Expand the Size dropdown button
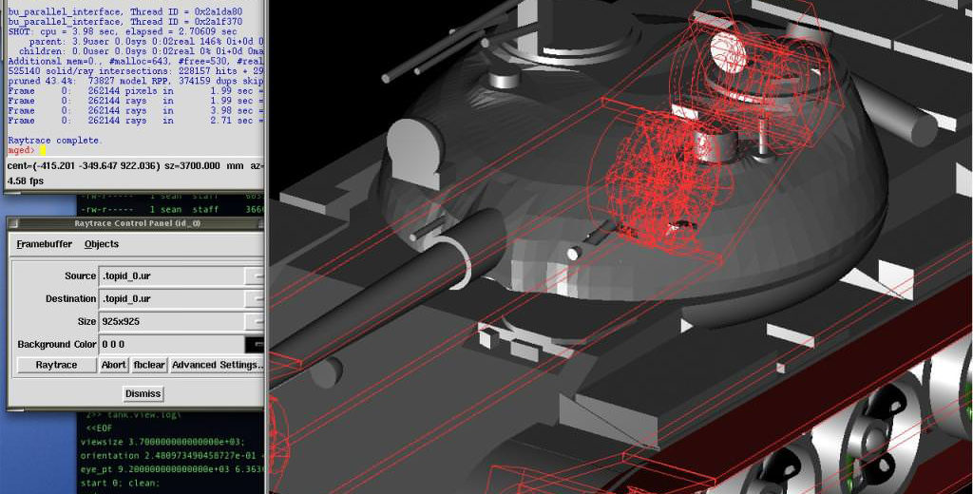Image resolution: width=973 pixels, height=494 pixels. coord(254,322)
